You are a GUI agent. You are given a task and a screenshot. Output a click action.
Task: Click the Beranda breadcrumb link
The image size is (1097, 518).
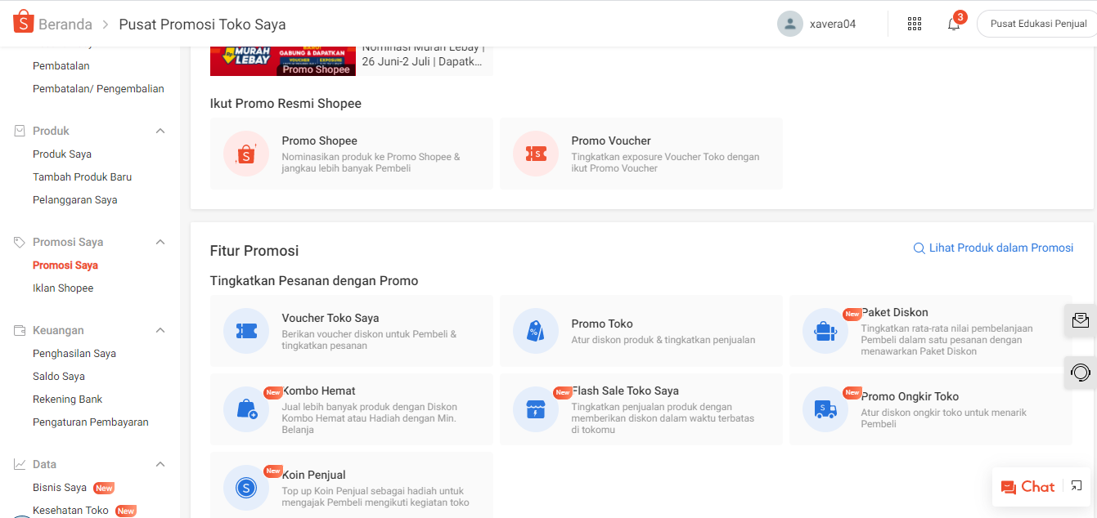click(x=65, y=24)
